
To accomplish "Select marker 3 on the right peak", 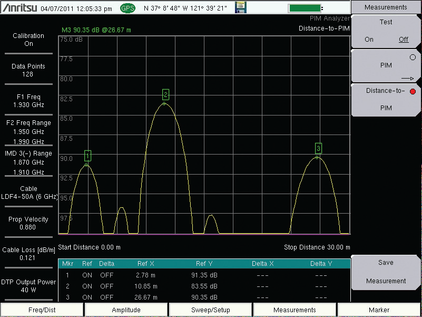I will (x=318, y=148).
